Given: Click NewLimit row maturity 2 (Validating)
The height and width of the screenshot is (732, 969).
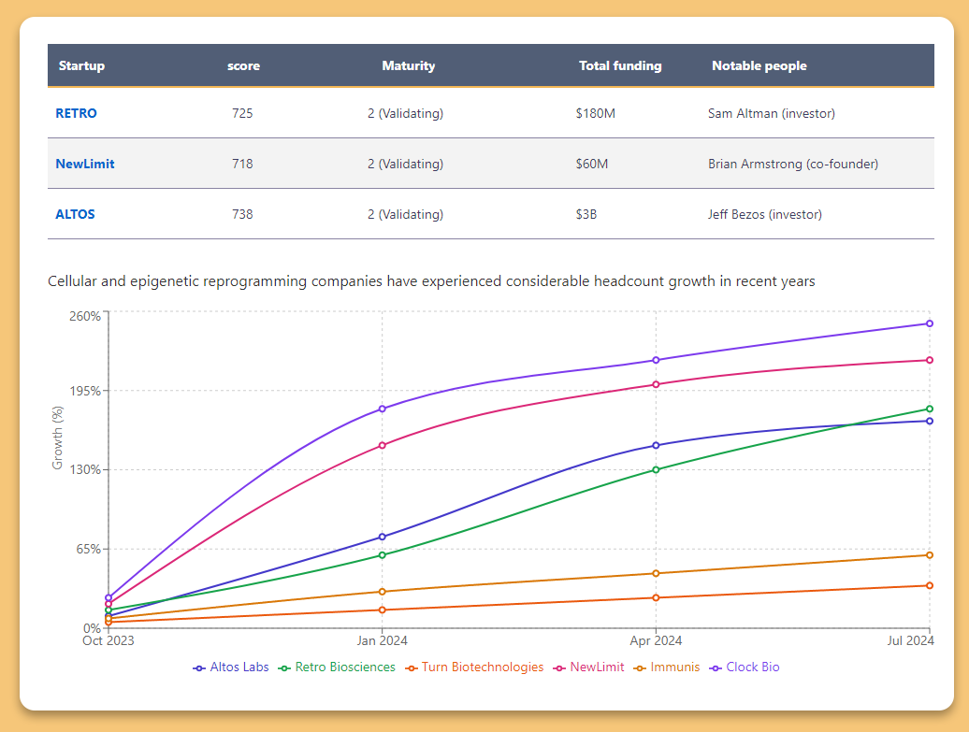Looking at the screenshot, I should pos(405,164).
